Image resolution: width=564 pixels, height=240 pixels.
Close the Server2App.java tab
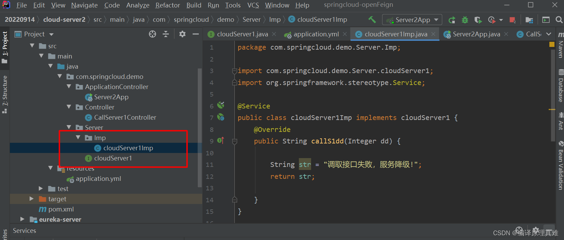coord(506,34)
